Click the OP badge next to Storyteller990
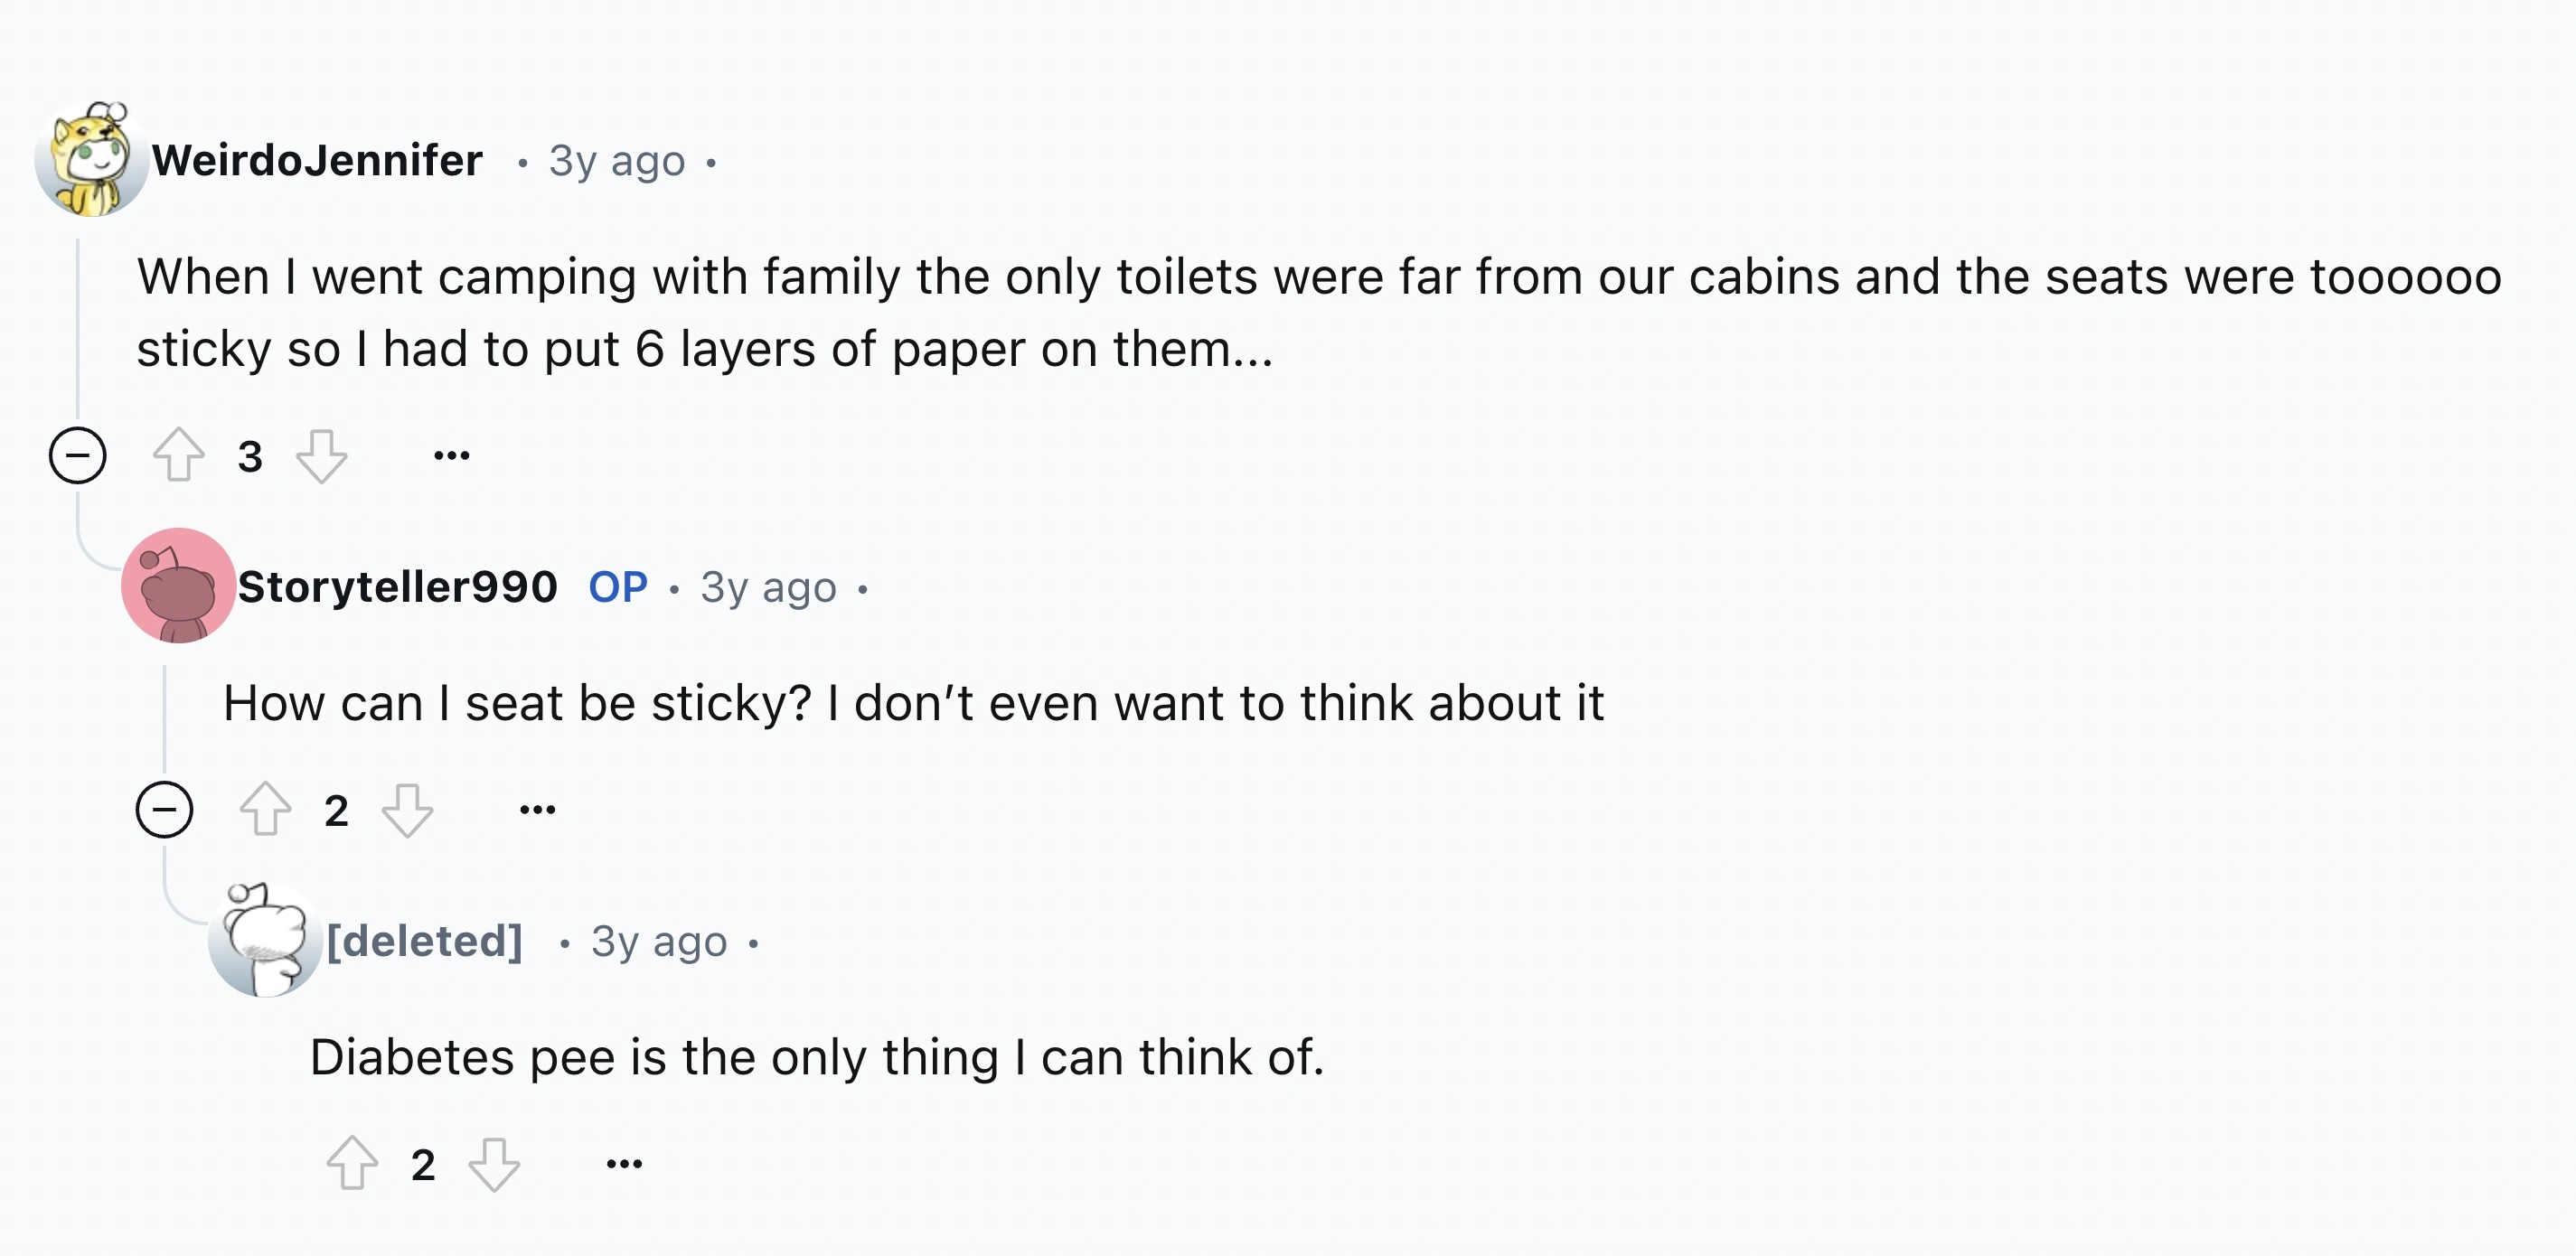The image size is (2576, 1256). point(617,587)
